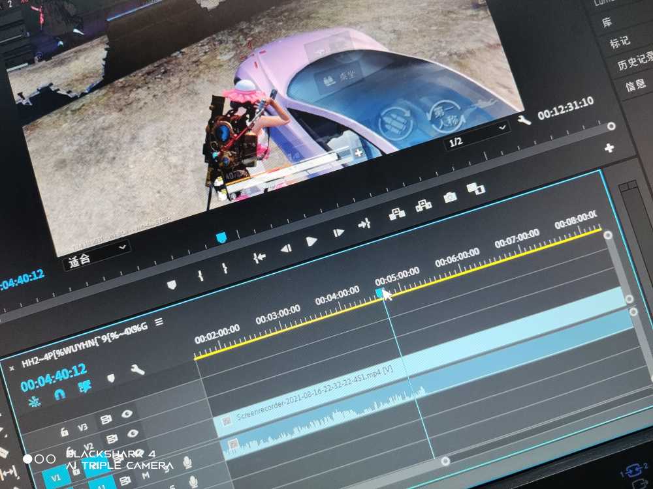Select the V3 track target label
This screenshot has height=489, width=653.
pyautogui.click(x=82, y=427)
